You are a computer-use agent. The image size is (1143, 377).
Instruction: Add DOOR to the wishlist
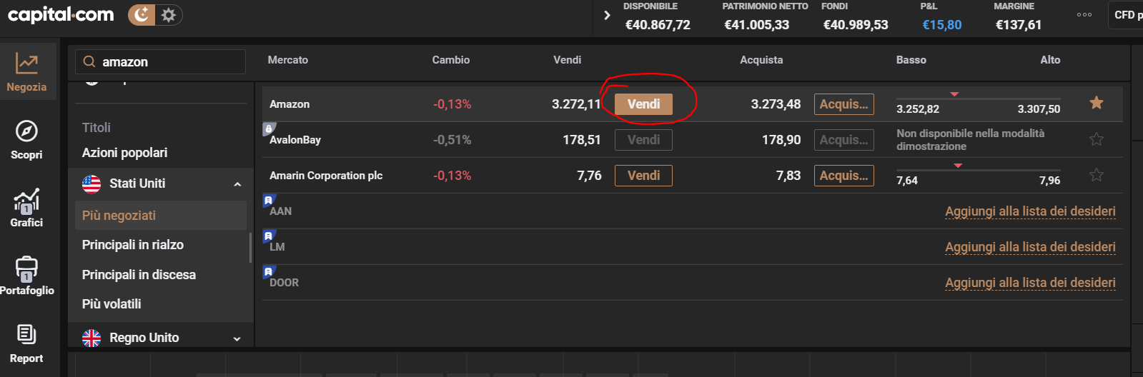(1030, 283)
